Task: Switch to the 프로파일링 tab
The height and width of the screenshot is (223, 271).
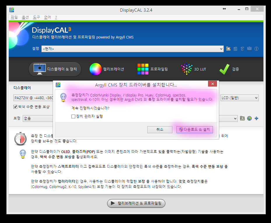Action: click(x=153, y=69)
